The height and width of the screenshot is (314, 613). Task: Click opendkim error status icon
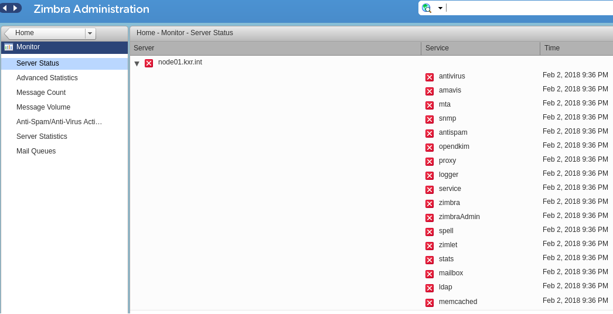430,148
